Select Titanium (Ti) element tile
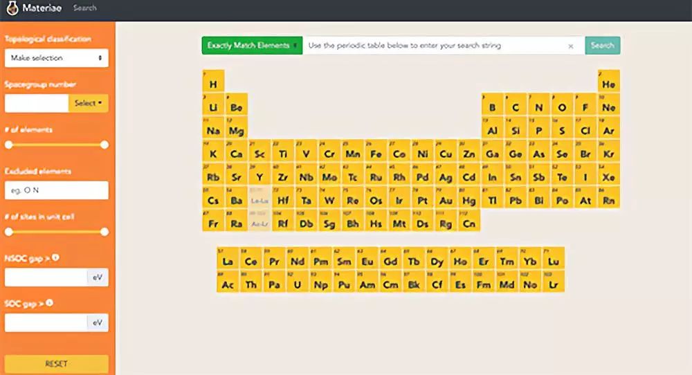 [283, 151]
